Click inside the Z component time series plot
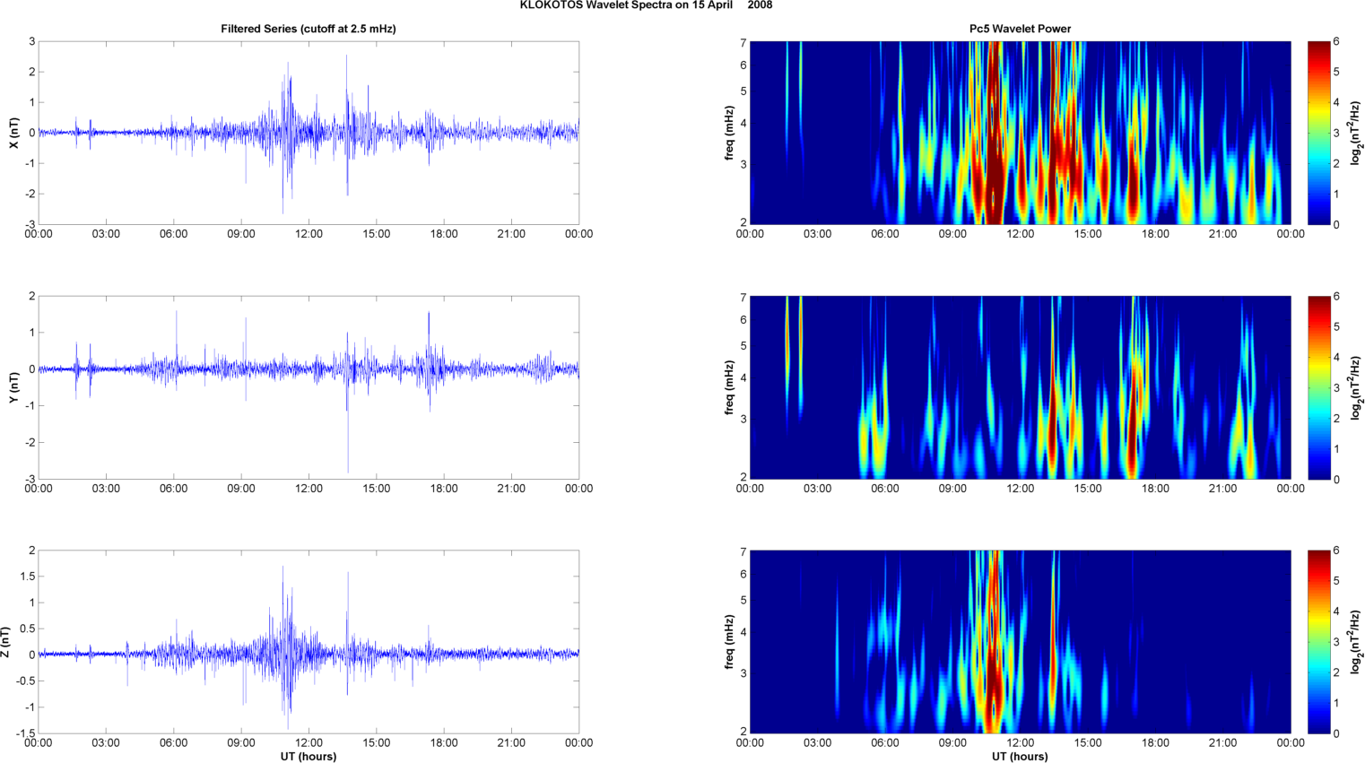The height and width of the screenshot is (763, 1365). click(x=309, y=642)
